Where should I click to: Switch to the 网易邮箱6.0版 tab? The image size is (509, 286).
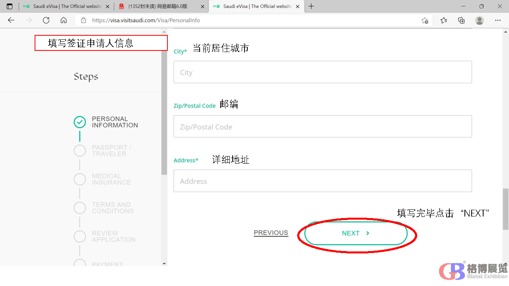pos(157,6)
